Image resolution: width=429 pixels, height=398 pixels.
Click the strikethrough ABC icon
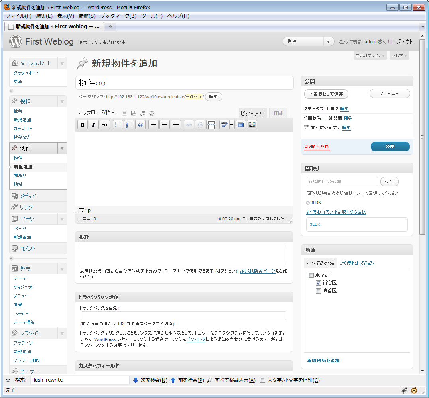point(105,125)
